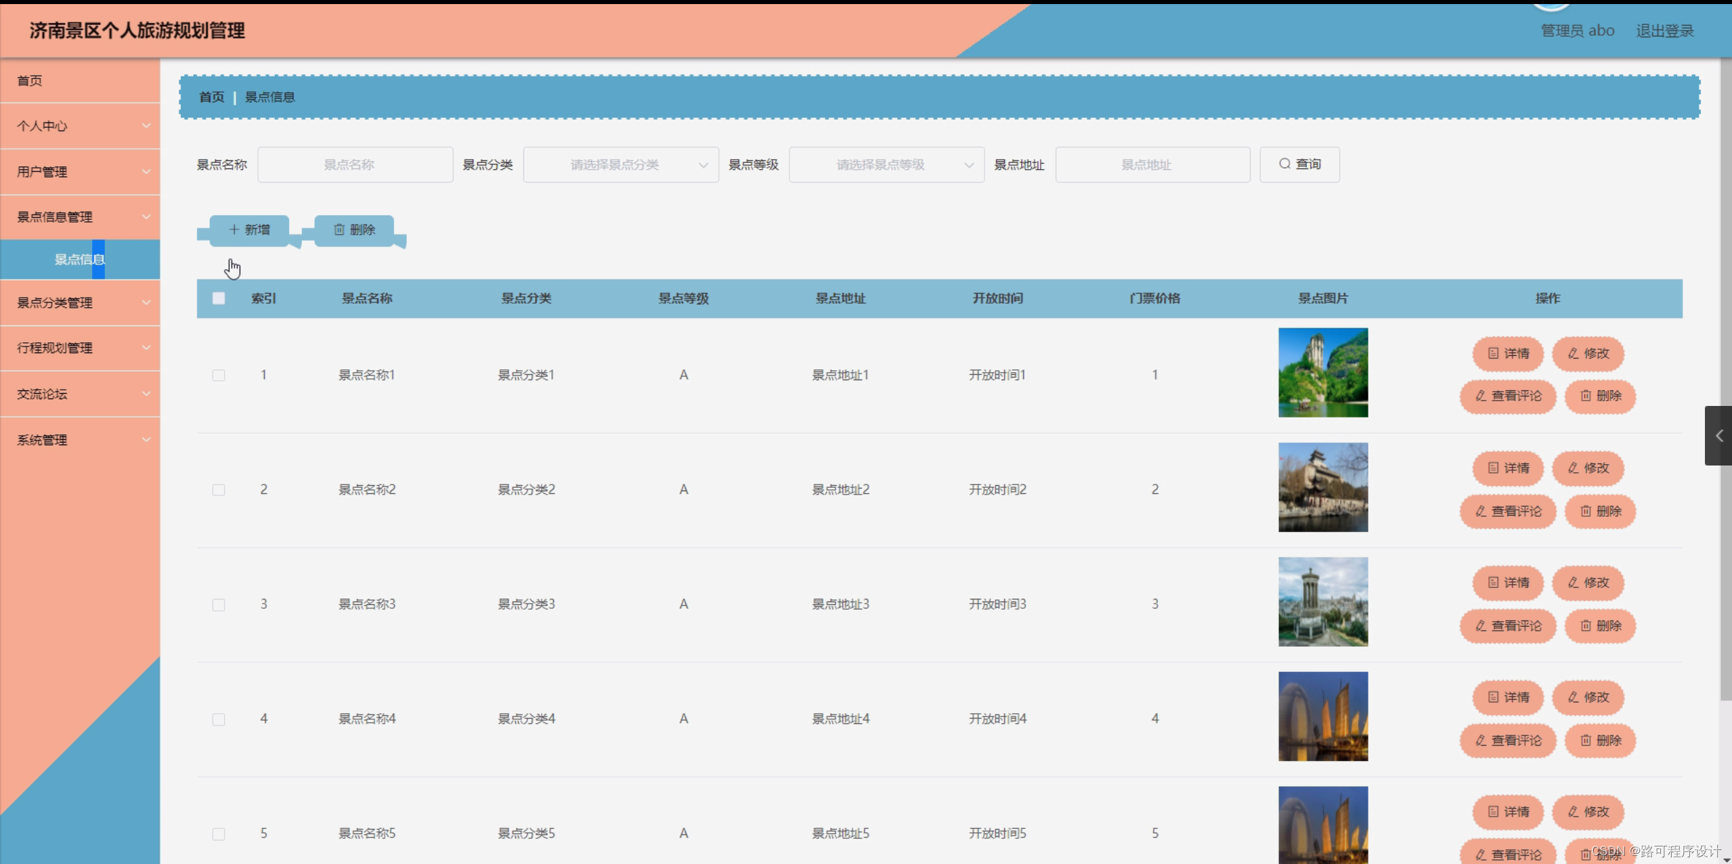This screenshot has width=1732, height=864.
Task: Open the 景点等级 level dropdown
Action: (886, 164)
